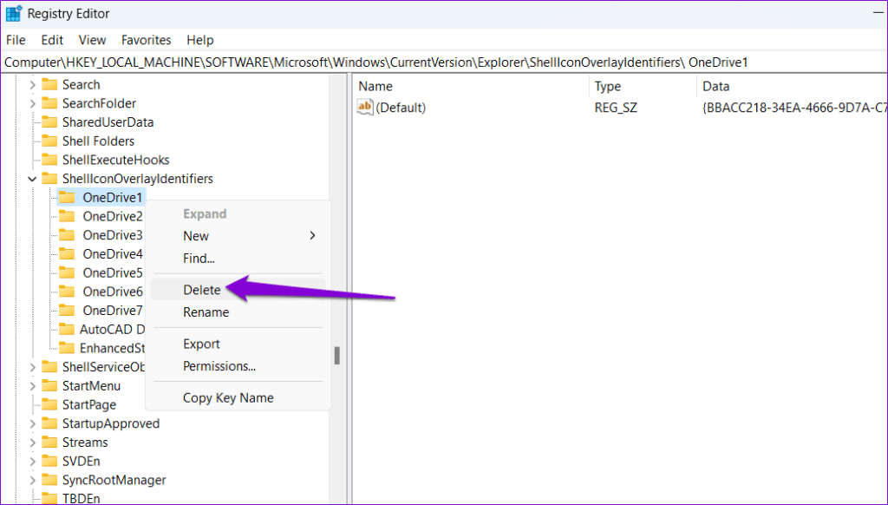Click the tree pane vertical scrollbar thumb
The height and width of the screenshot is (505, 888).
(337, 356)
